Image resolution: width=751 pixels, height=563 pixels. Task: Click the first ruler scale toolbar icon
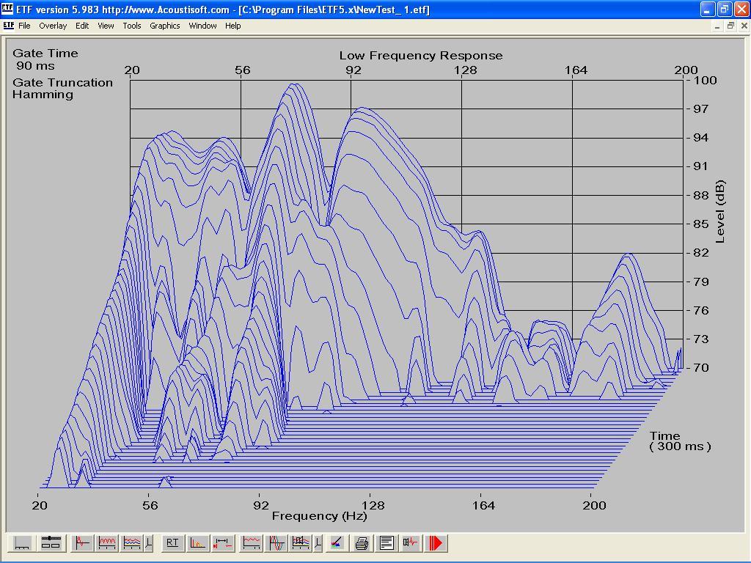23,543
